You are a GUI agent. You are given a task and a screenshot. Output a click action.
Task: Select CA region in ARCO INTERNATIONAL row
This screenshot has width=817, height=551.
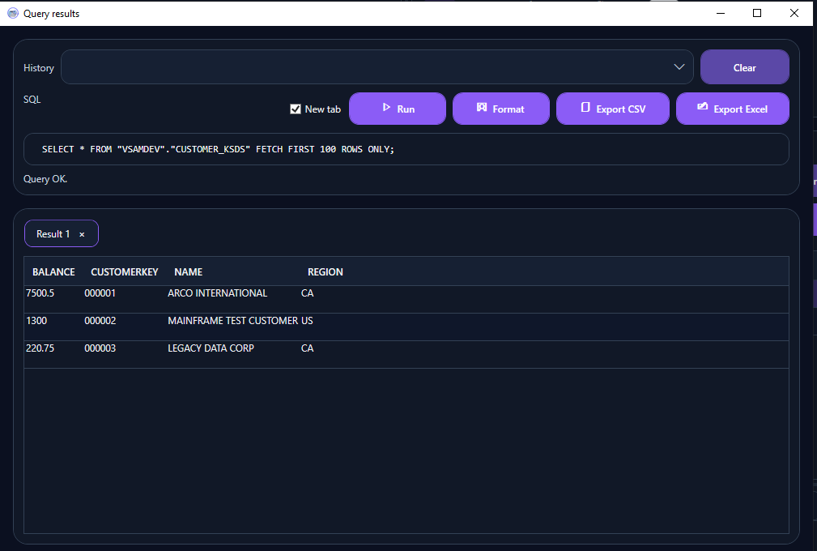coord(308,293)
